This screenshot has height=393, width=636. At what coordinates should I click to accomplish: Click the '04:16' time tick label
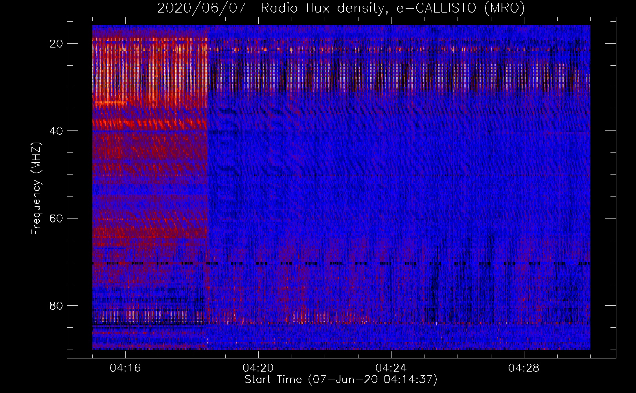[x=125, y=368]
